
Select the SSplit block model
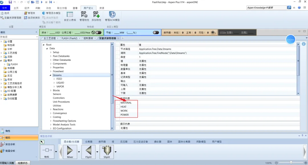107,152
